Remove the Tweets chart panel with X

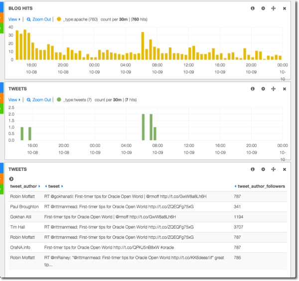(285, 89)
